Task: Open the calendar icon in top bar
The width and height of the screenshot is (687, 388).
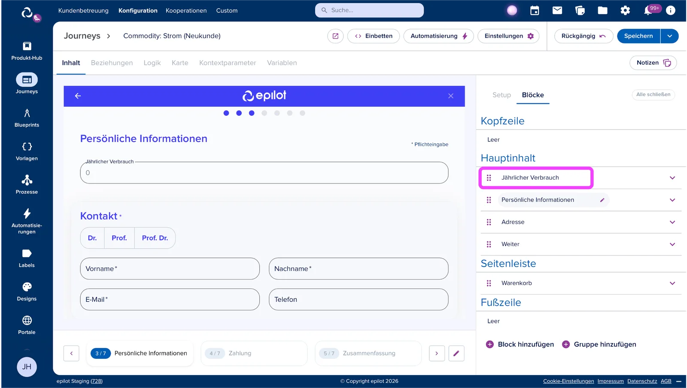Action: [535, 11]
